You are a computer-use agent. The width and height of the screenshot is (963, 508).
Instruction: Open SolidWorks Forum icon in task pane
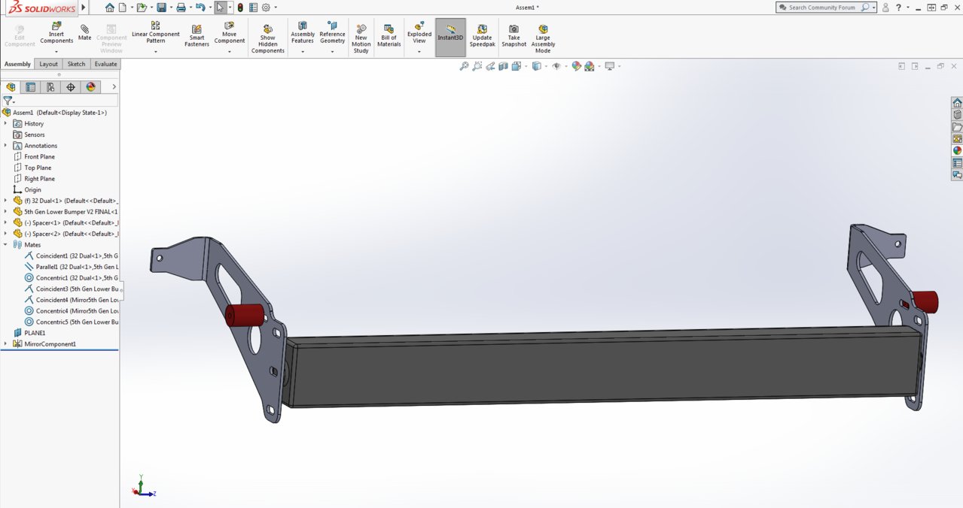click(957, 174)
